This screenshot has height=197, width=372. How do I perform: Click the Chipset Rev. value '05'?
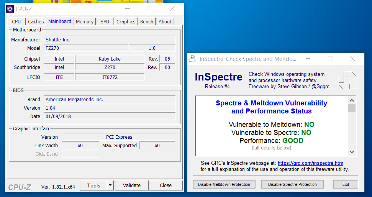tap(167, 59)
